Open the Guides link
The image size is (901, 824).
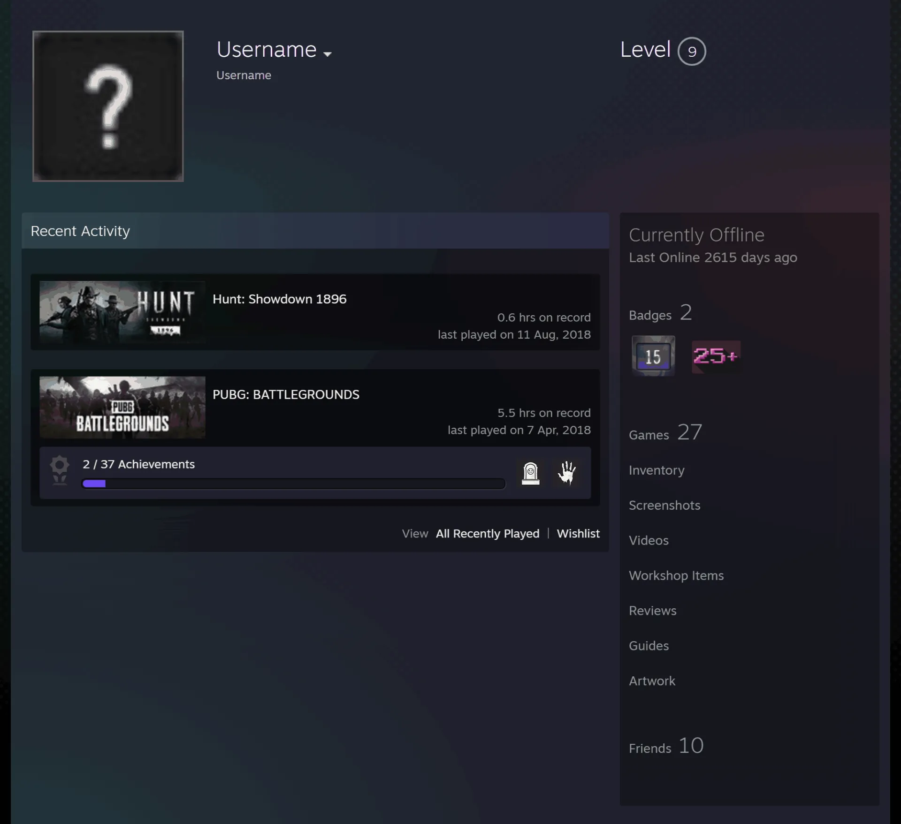point(649,646)
